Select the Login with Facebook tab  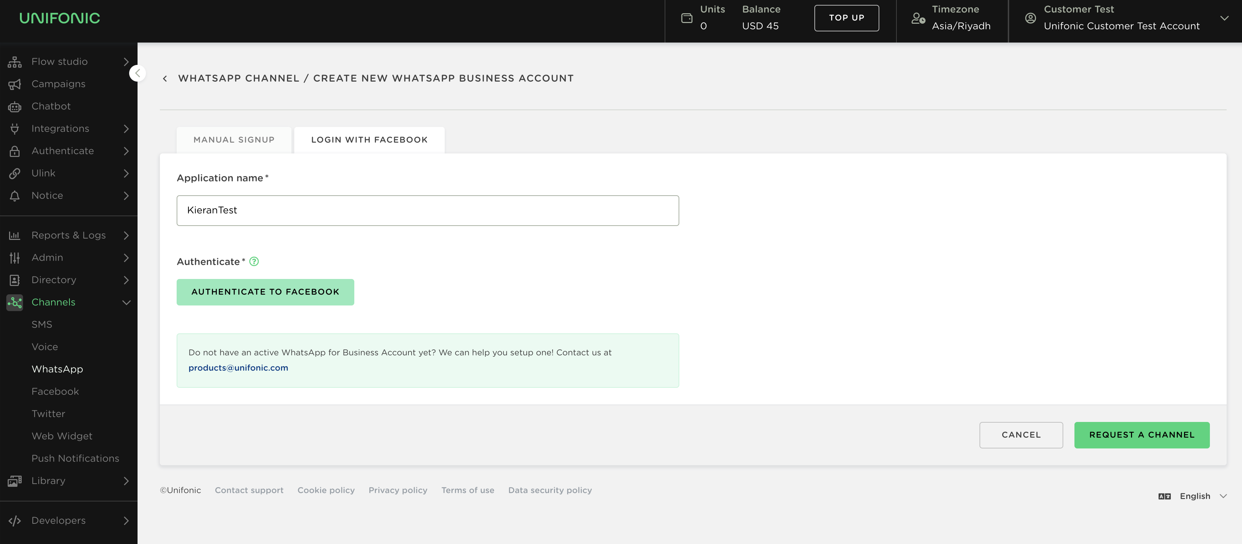coord(369,140)
